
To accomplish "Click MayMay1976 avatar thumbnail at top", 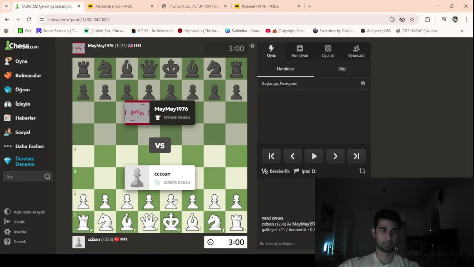I will [79, 48].
